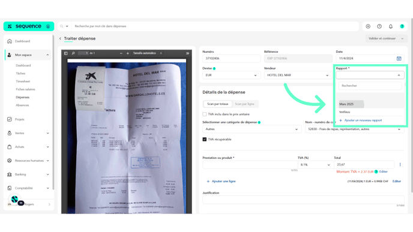Screen dimensions: 413x232
Task: Click Ajouter une ligne link
Action: [221, 182]
